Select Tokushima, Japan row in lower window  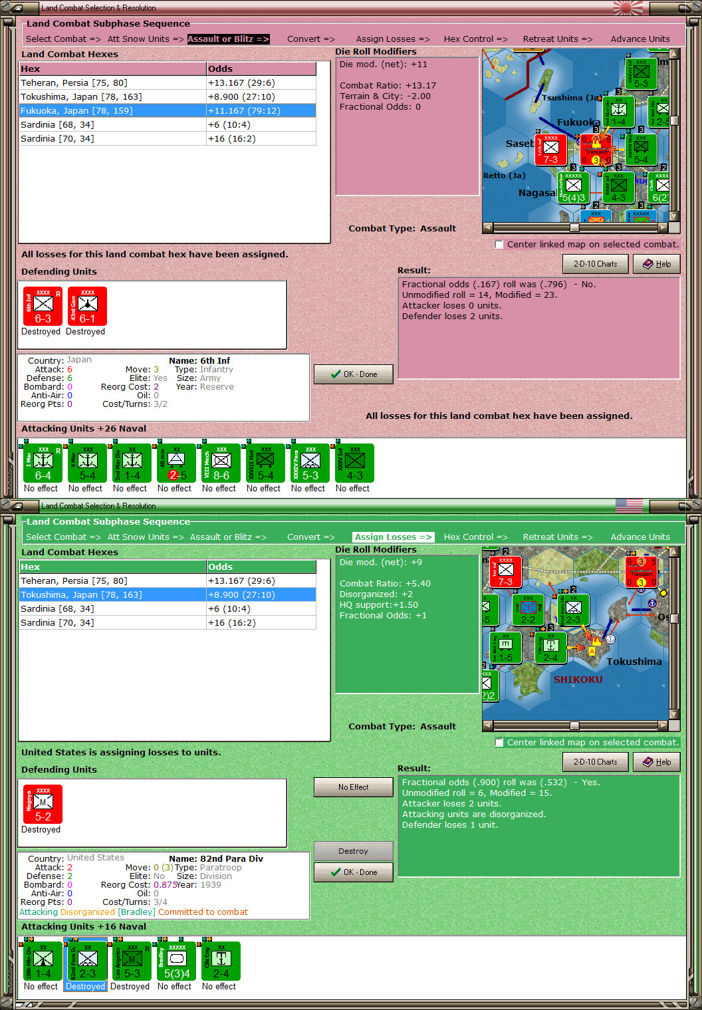(168, 595)
